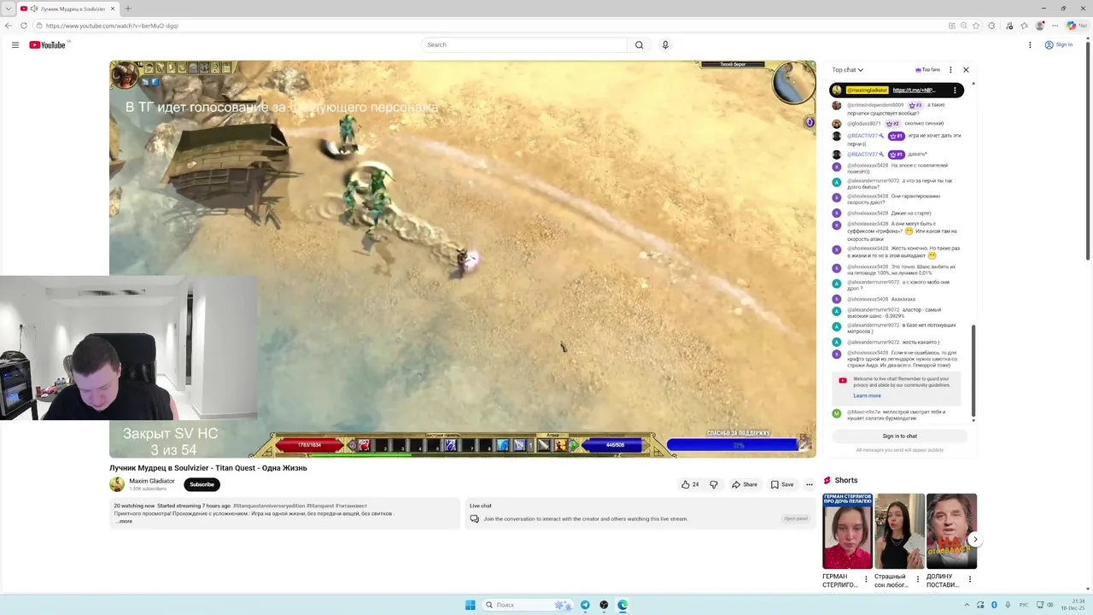Click Open panel for live chat
The height and width of the screenshot is (615, 1093).
(795, 518)
